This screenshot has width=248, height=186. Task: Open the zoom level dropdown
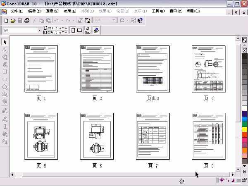click(114, 20)
